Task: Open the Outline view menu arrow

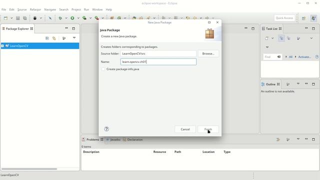Action: [x=298, y=83]
